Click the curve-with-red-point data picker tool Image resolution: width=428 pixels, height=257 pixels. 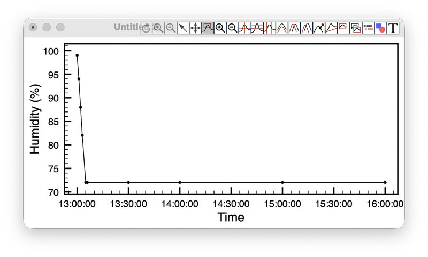319,28
